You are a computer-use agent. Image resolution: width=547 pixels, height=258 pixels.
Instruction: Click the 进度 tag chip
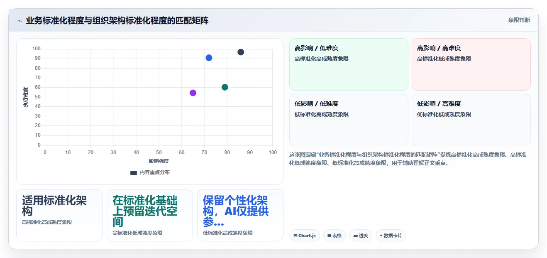[361, 236]
